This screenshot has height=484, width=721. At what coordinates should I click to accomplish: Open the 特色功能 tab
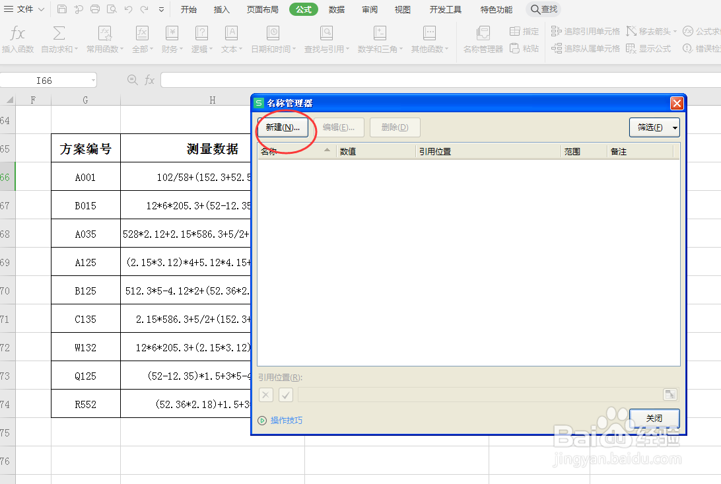(x=496, y=9)
